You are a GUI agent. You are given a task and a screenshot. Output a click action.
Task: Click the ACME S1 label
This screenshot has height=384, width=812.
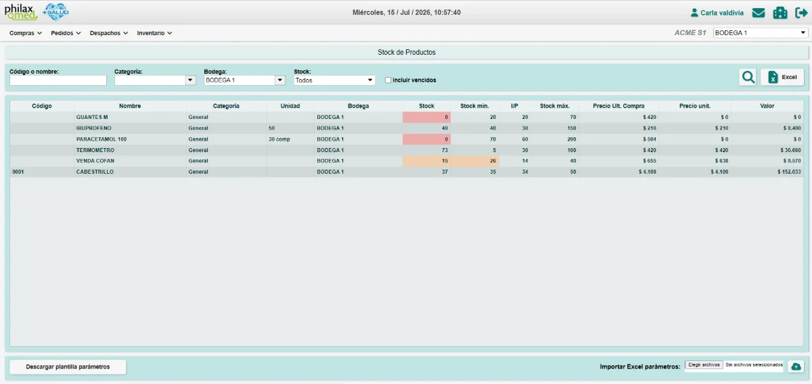point(690,32)
